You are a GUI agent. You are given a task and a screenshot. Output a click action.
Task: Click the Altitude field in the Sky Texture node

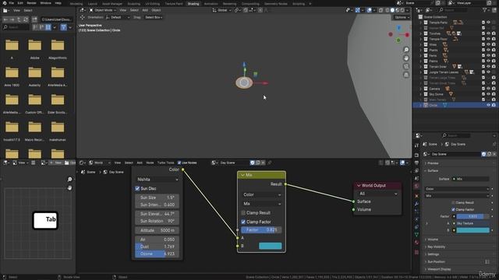(157, 230)
